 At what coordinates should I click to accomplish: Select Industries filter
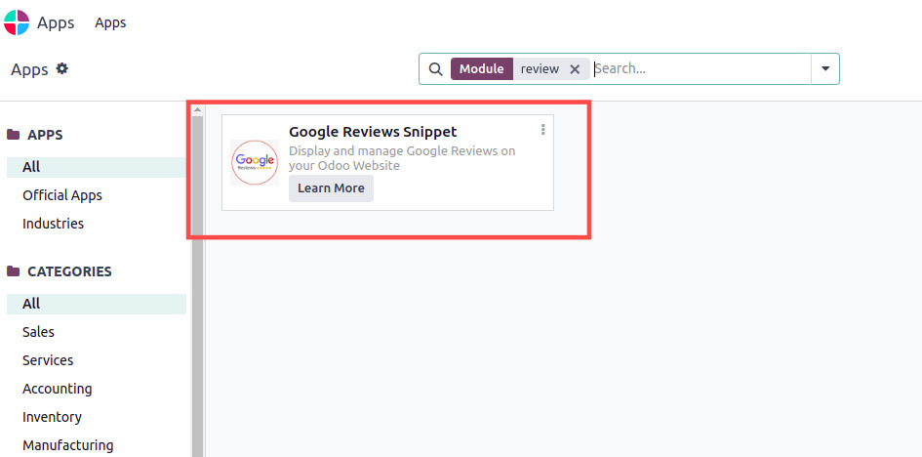click(x=53, y=224)
